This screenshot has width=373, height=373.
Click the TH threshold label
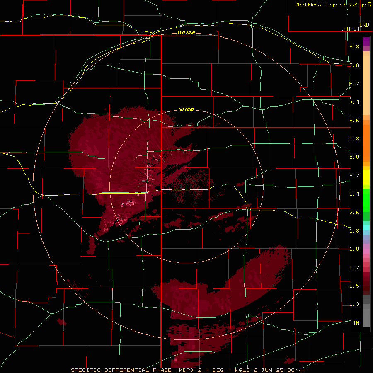[x=356, y=323]
